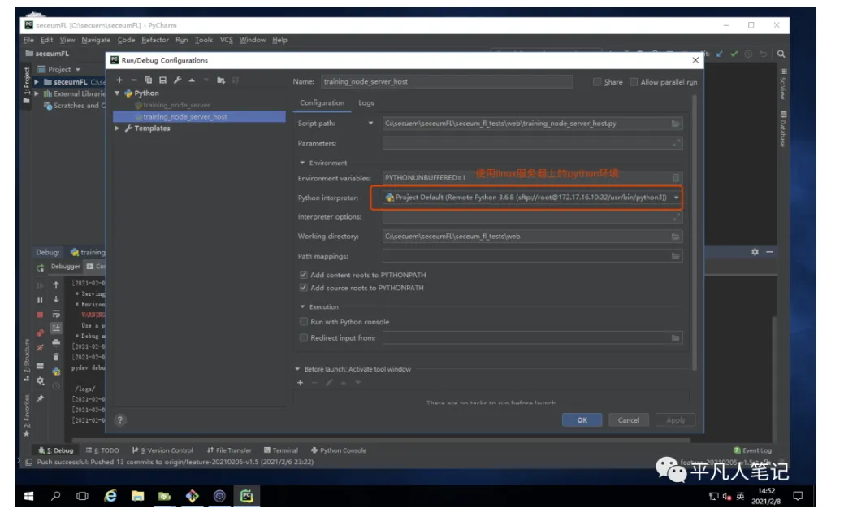Open Debug panel gear settings icon

tap(755, 252)
